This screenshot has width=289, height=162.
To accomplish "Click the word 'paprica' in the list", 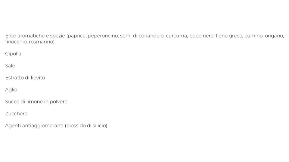I will pos(77,36).
